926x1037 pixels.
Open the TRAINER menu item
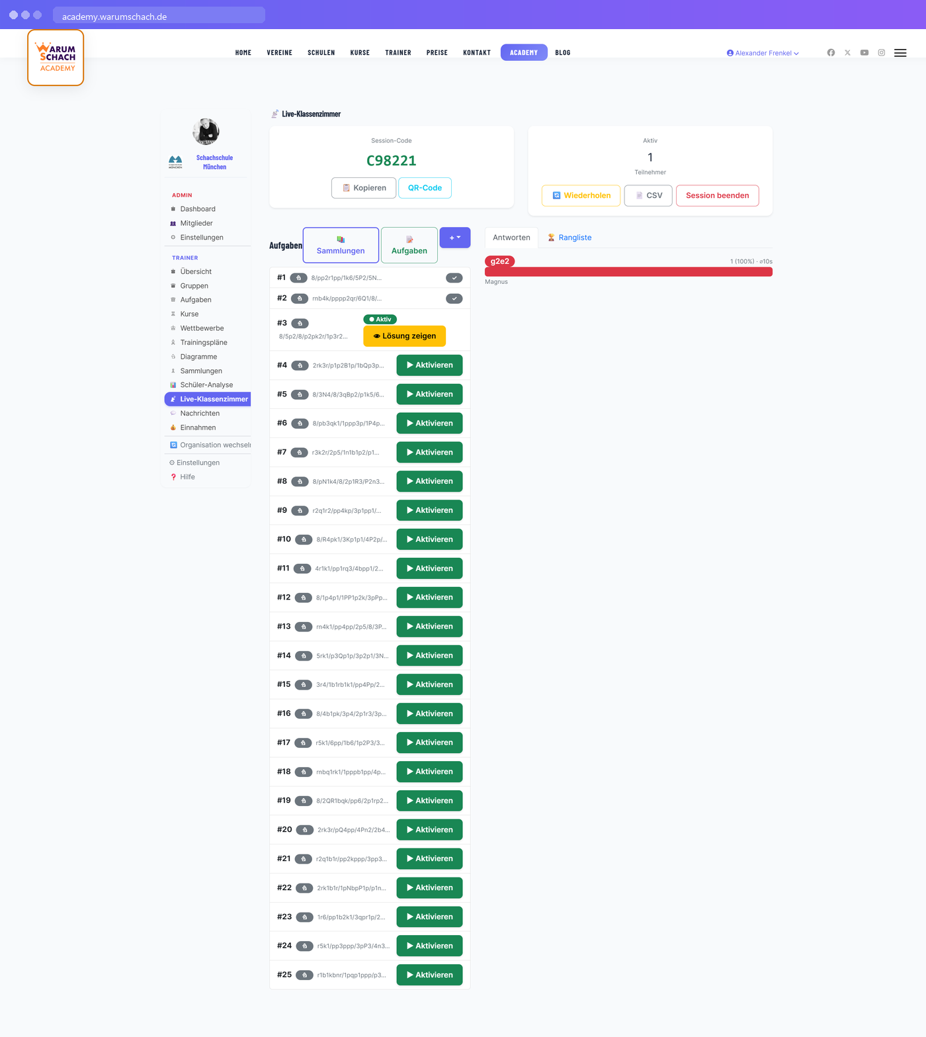[398, 52]
